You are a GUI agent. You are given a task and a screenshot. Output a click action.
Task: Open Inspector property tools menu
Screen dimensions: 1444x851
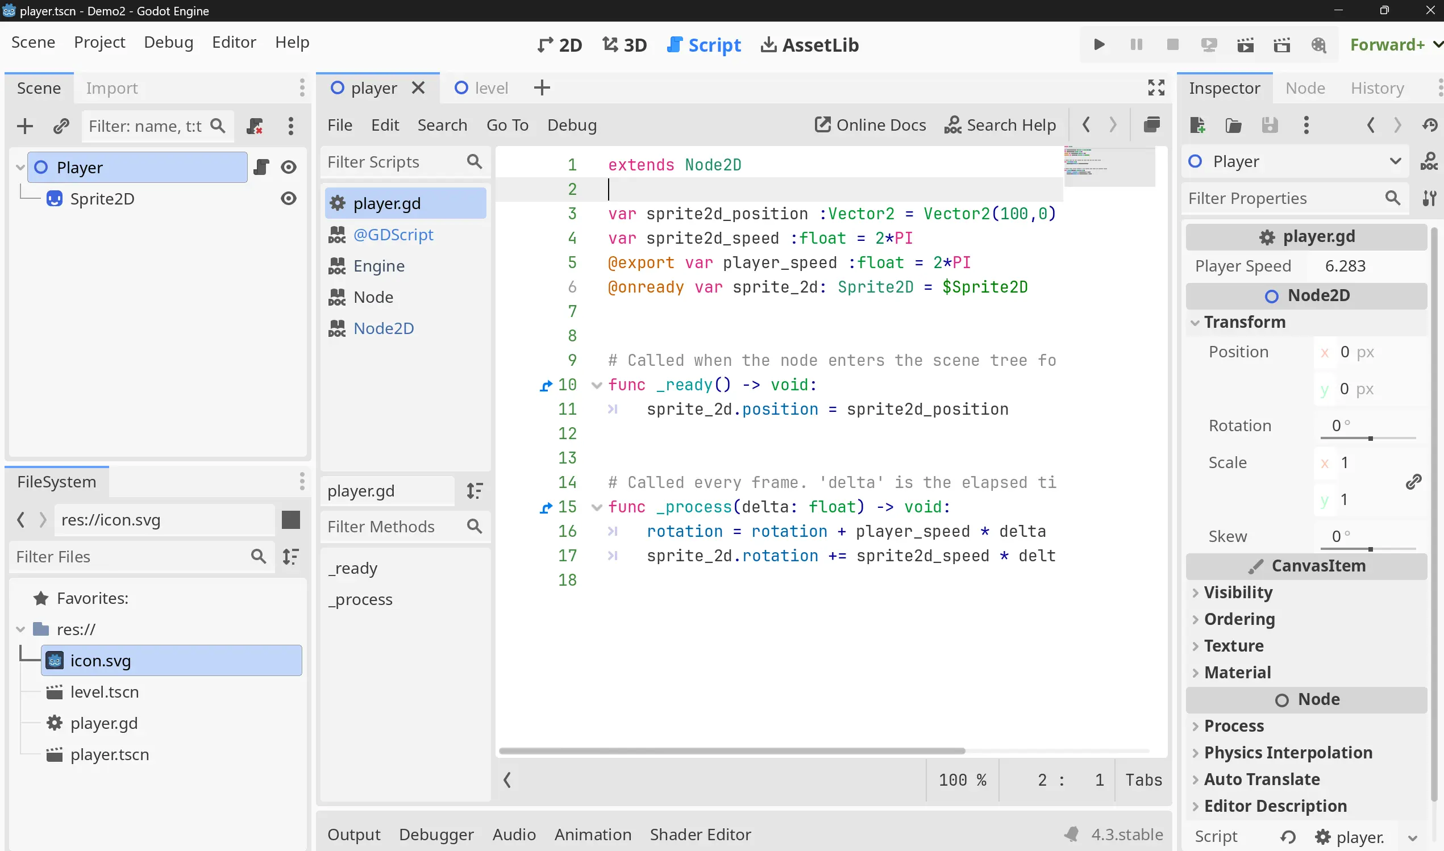coord(1429,198)
